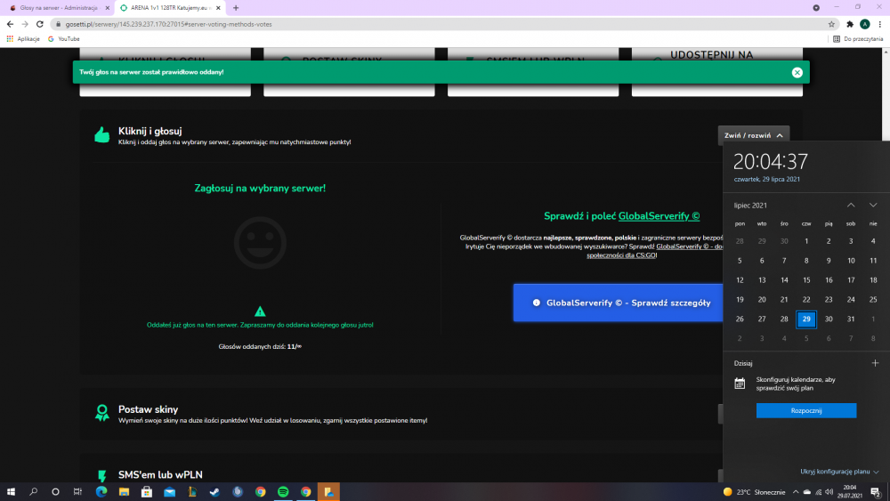890x501 pixels.
Task: Close the Głosy na serwer tab
Action: click(108, 8)
